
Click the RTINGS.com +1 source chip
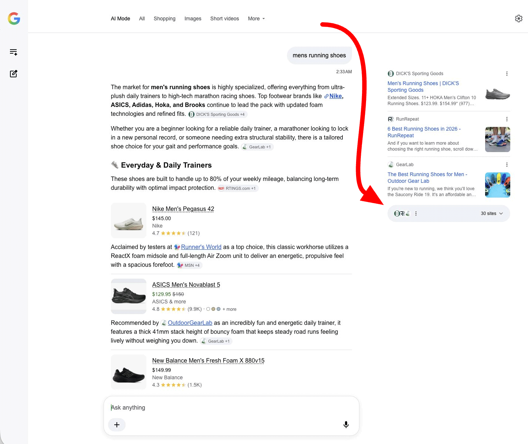tap(237, 188)
